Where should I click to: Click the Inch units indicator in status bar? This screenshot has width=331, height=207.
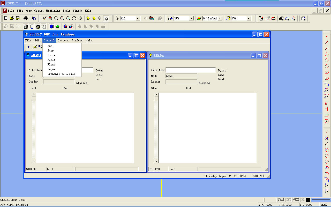click(x=325, y=205)
